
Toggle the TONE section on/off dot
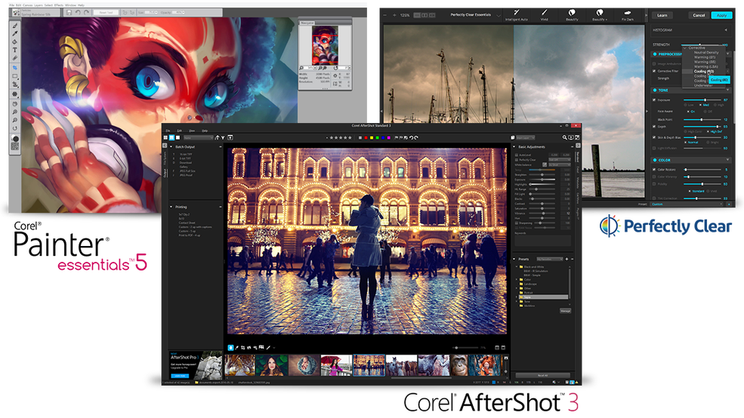pyautogui.click(x=655, y=90)
